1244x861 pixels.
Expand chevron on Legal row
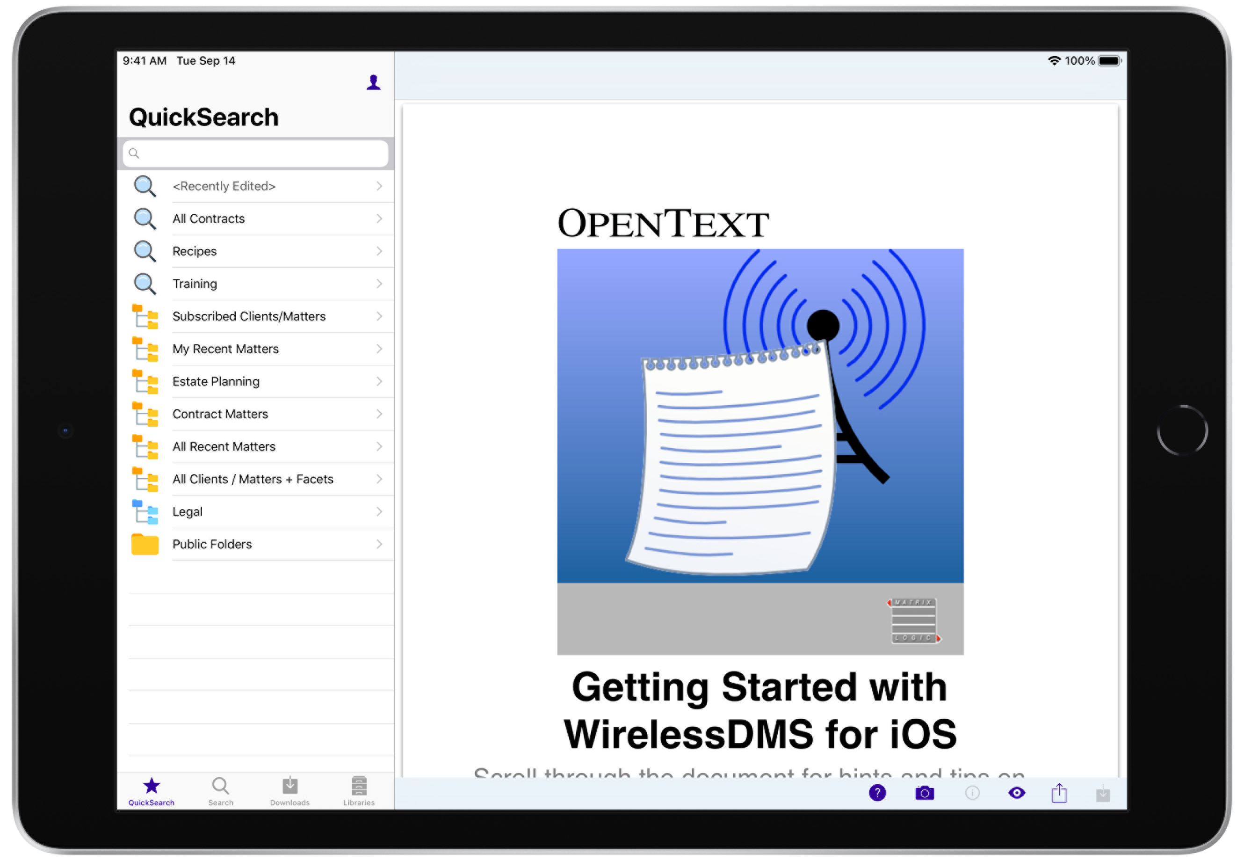[380, 512]
